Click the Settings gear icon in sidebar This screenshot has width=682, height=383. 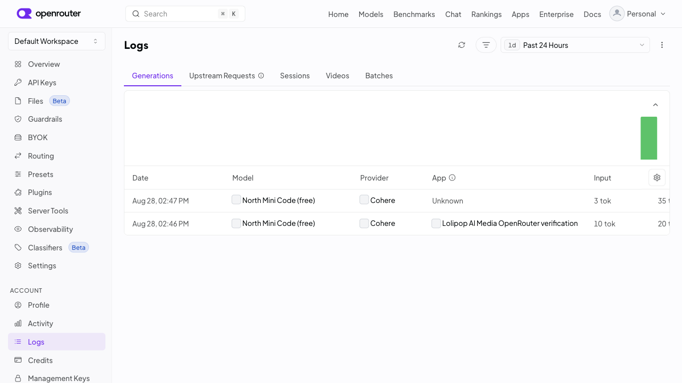18,266
